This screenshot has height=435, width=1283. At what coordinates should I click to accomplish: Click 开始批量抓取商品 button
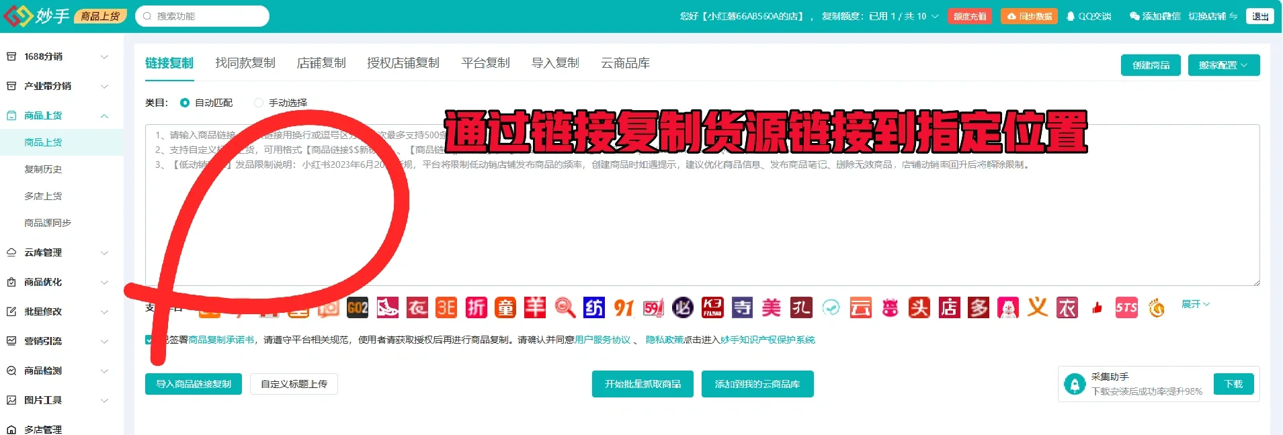[643, 384]
